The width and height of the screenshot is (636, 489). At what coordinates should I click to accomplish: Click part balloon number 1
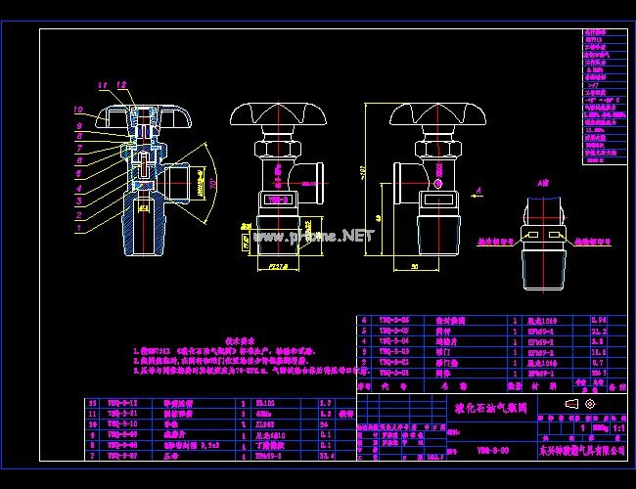(x=78, y=228)
